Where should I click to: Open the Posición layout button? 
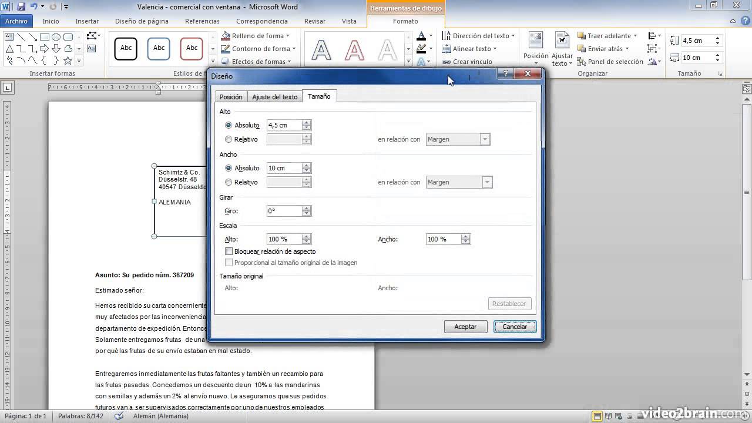536,49
